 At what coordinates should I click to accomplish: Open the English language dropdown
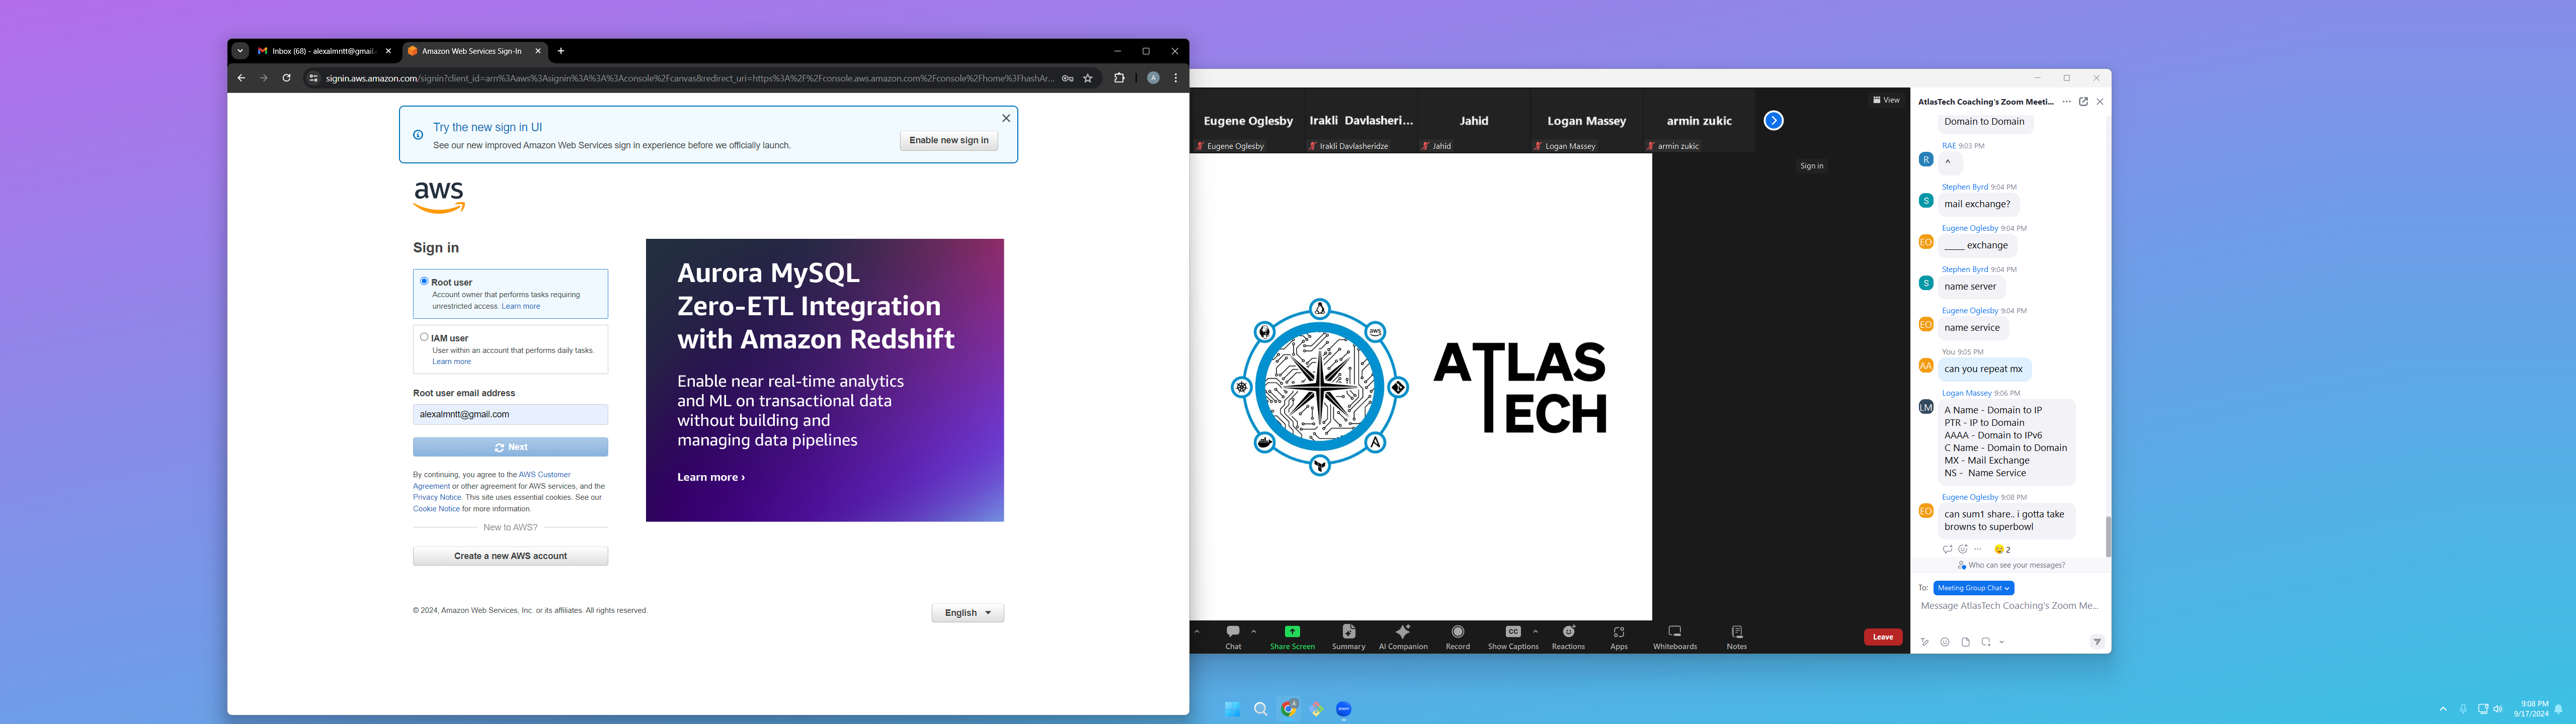pyautogui.click(x=967, y=613)
